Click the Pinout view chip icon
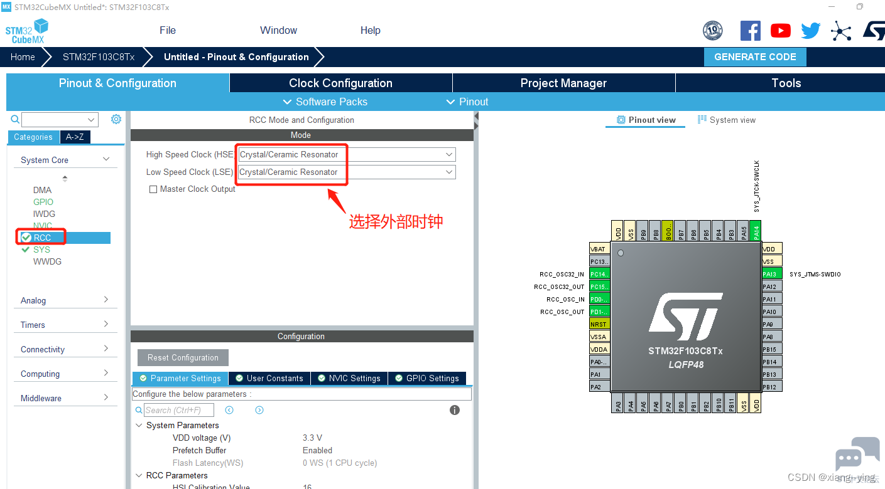The image size is (885, 489). pyautogui.click(x=621, y=120)
